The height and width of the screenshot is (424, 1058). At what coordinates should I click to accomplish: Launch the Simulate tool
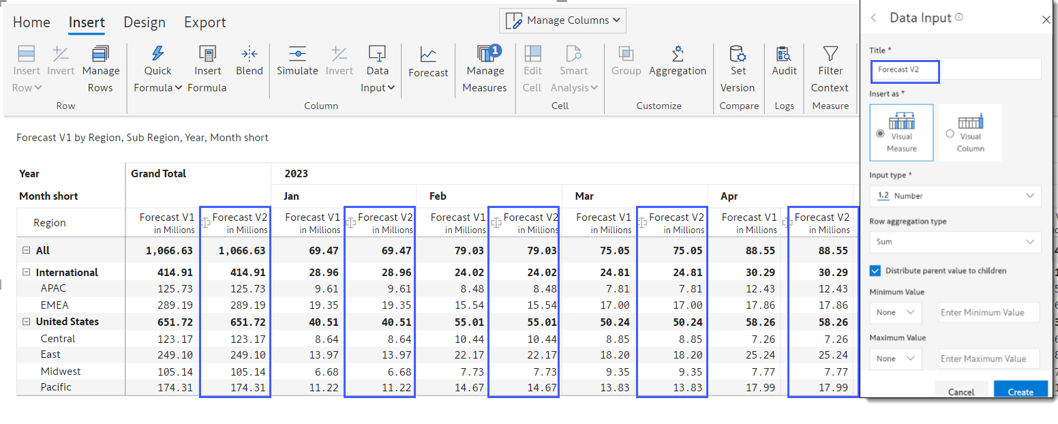pos(297,54)
